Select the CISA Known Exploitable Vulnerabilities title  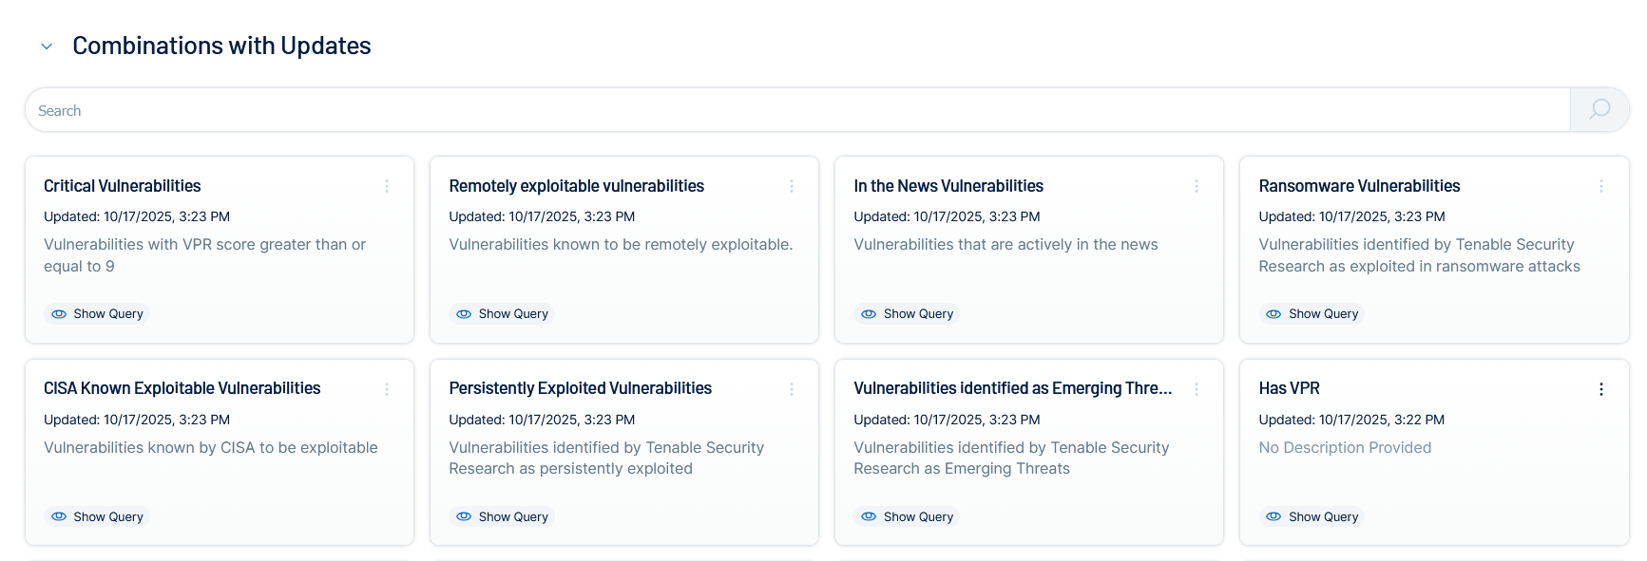point(182,388)
